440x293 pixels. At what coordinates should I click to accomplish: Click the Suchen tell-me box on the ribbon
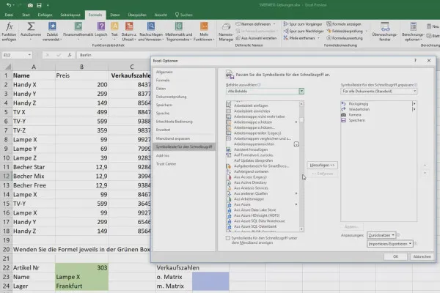pyautogui.click(x=184, y=15)
